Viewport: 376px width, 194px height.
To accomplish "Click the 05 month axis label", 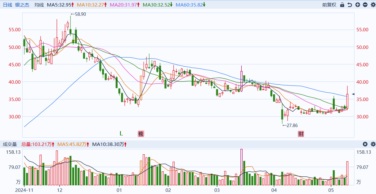I will 331,190.
